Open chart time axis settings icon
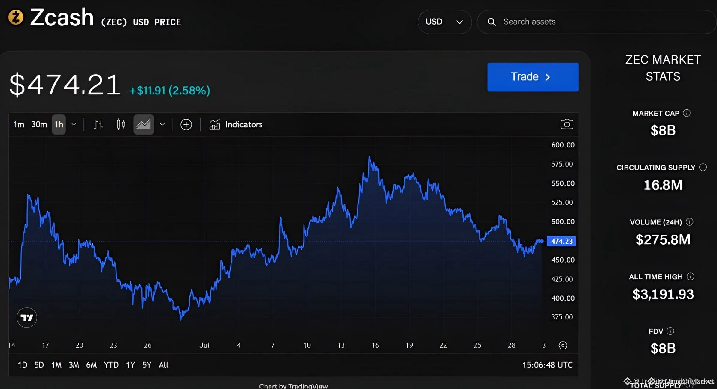 (563, 345)
